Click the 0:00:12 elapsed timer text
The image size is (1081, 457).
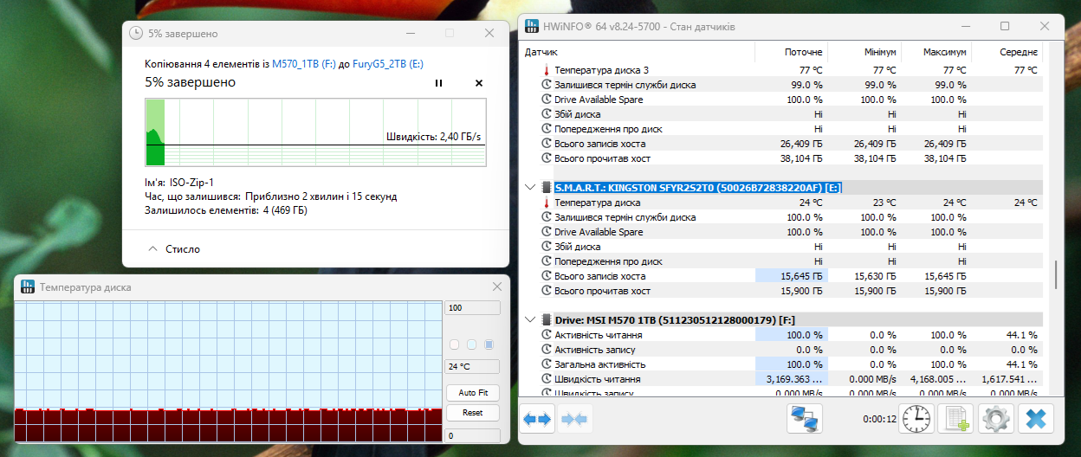[878, 420]
